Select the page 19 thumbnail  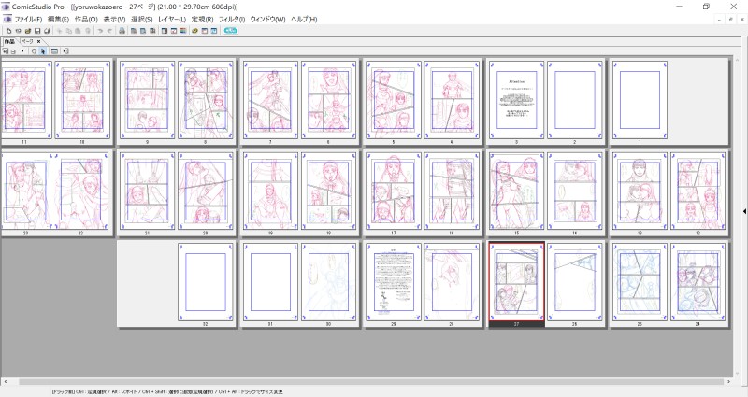(270, 191)
